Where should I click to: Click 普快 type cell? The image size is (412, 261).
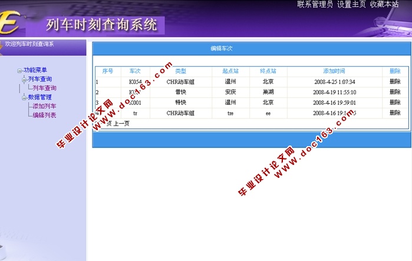pyautogui.click(x=180, y=92)
